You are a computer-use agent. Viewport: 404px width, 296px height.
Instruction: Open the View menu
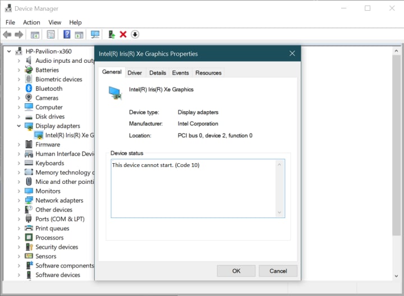54,22
